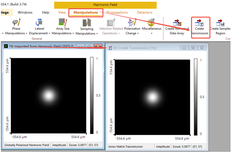Click the Miscellaneous toolbox icon
Image resolution: width=232 pixels, height=153 pixels.
pyautogui.click(x=151, y=22)
